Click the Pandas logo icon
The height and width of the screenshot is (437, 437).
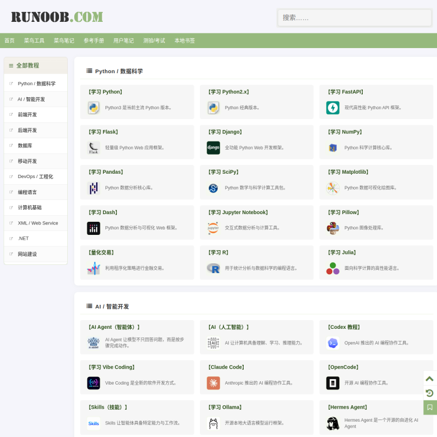click(93, 188)
